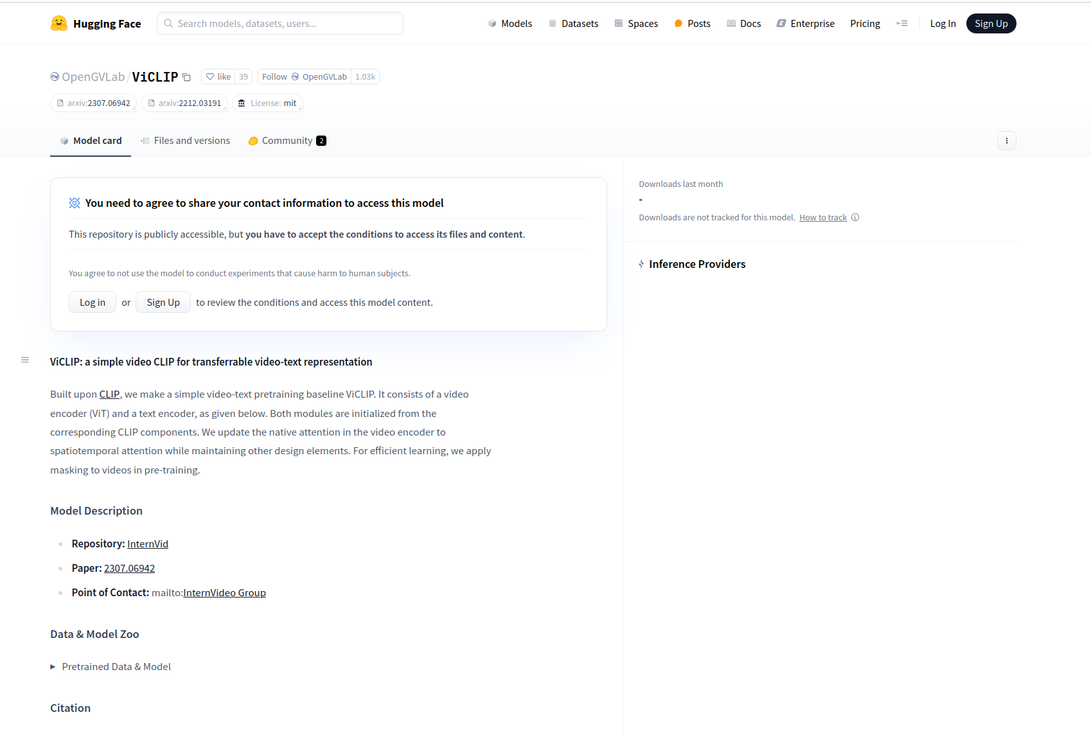Screen dimensions: 1091x735
Task: Click the Inference Providers heading
Action: coord(697,264)
